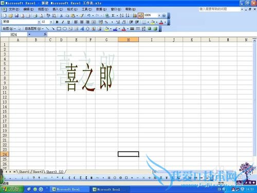Run the Spelling check tool
This screenshot has height=193, width=257.
[x=48, y=15]
